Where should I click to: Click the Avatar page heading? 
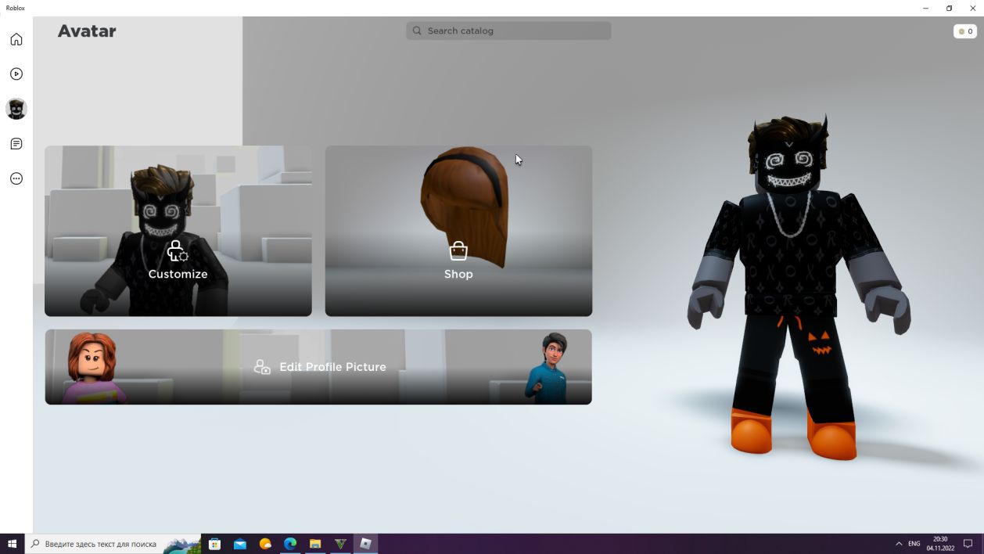pos(87,31)
